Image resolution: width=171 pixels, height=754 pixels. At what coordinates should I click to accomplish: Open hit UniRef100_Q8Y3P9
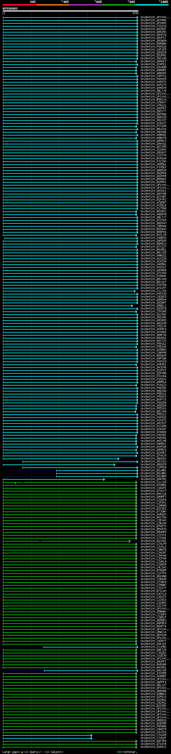[153, 741]
